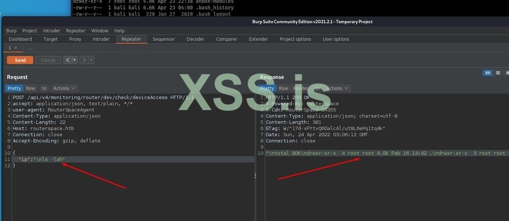The image size is (509, 221).
Task: Switch to the Decoder tab
Action: point(195,39)
